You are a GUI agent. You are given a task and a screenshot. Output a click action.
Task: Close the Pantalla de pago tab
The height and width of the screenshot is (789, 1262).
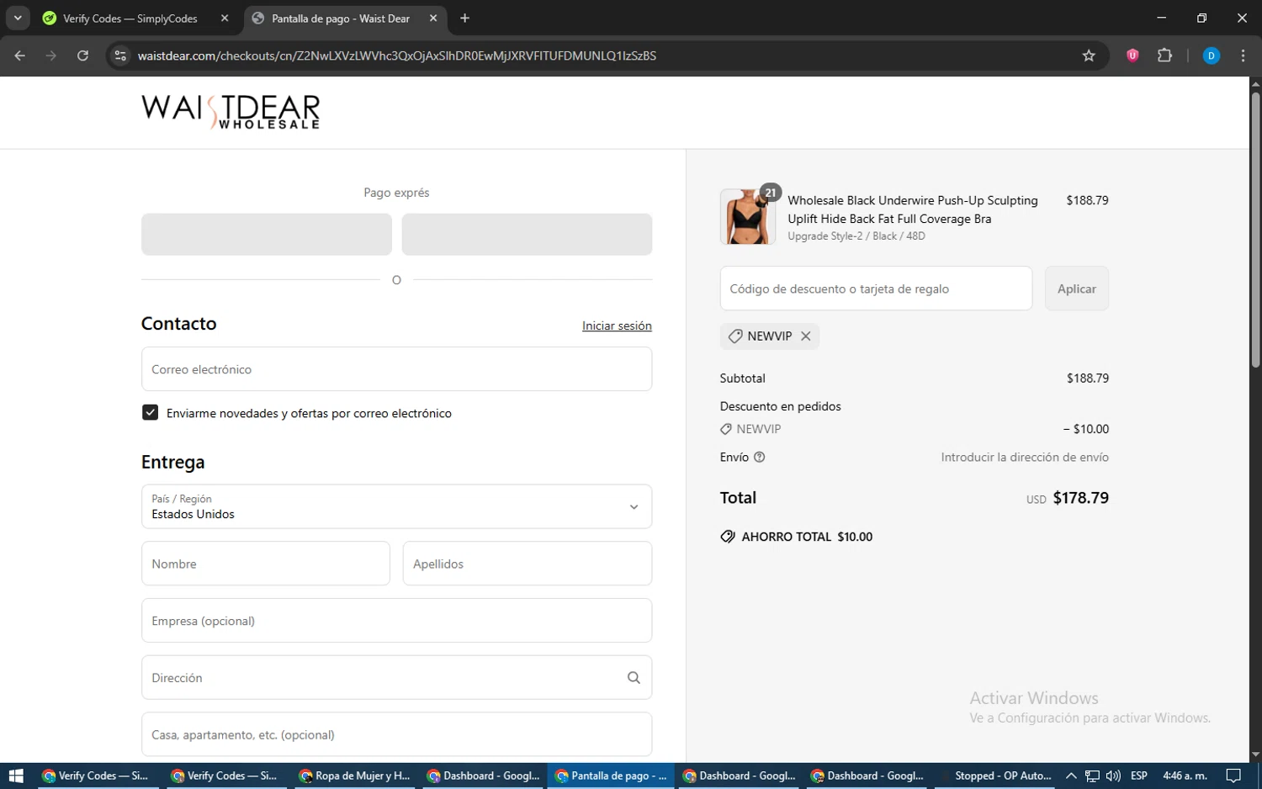coord(433,18)
